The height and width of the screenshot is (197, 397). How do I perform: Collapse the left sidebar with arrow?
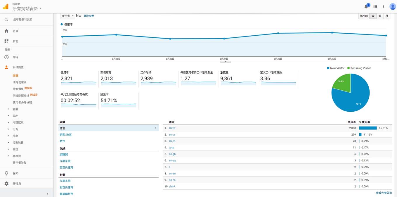(48, 193)
